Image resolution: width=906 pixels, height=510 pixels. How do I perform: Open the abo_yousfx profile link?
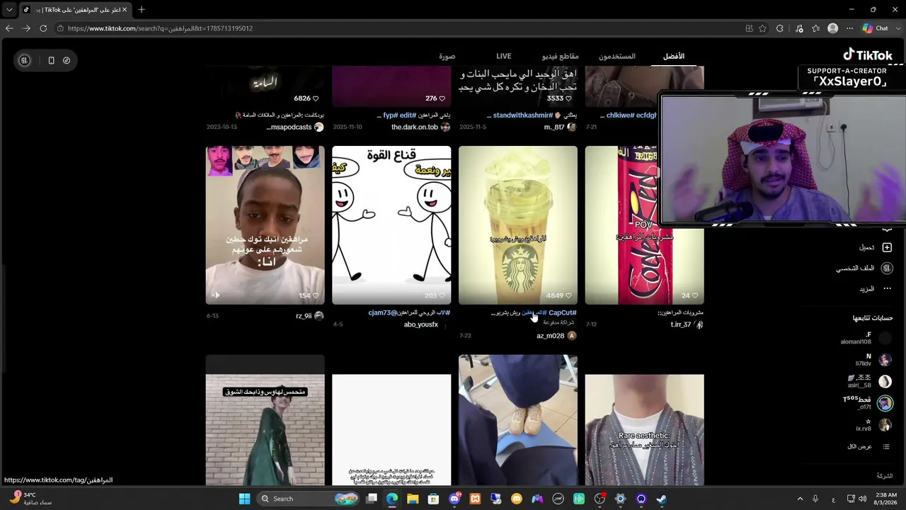421,324
